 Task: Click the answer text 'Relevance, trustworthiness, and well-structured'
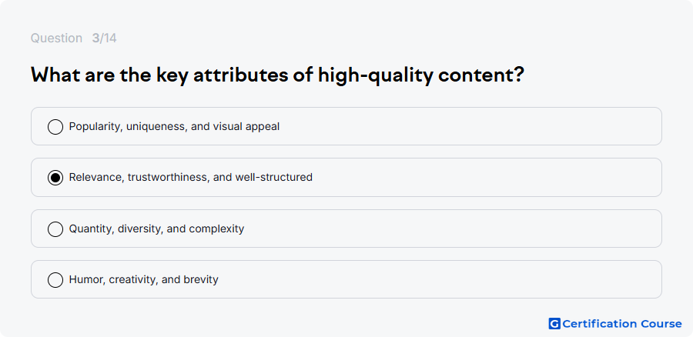click(x=190, y=178)
